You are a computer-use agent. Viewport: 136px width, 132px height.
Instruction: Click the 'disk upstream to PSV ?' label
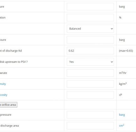click(14, 62)
